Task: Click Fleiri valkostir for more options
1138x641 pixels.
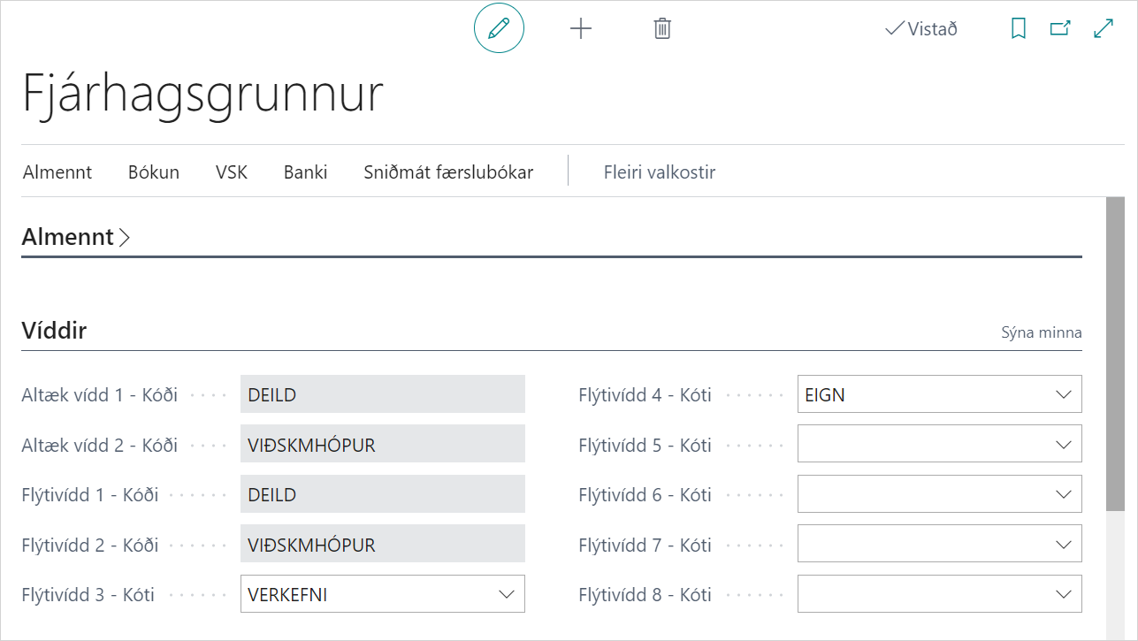Action: click(x=659, y=172)
